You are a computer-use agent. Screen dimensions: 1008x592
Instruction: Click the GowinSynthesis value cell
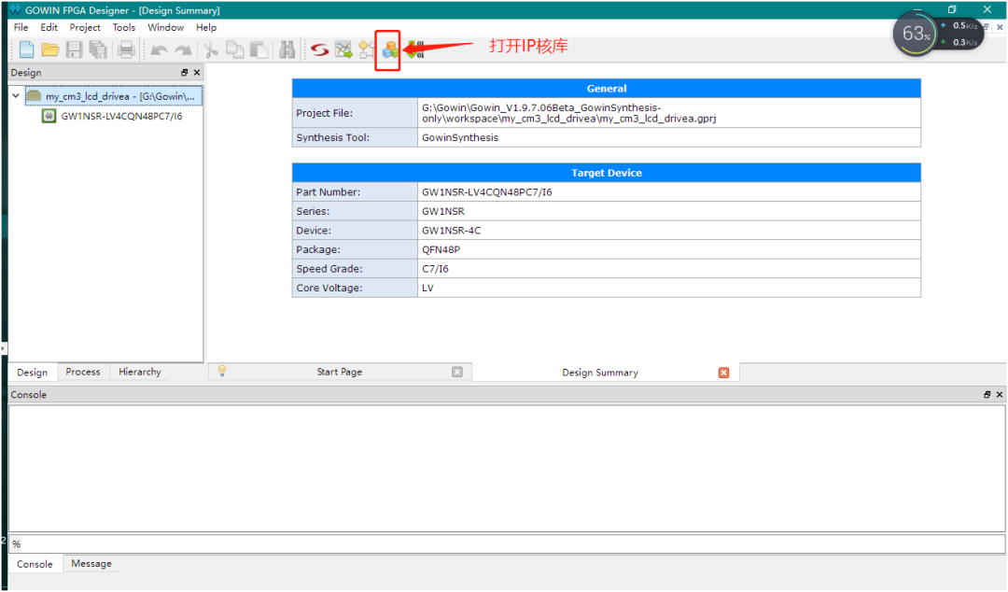669,137
